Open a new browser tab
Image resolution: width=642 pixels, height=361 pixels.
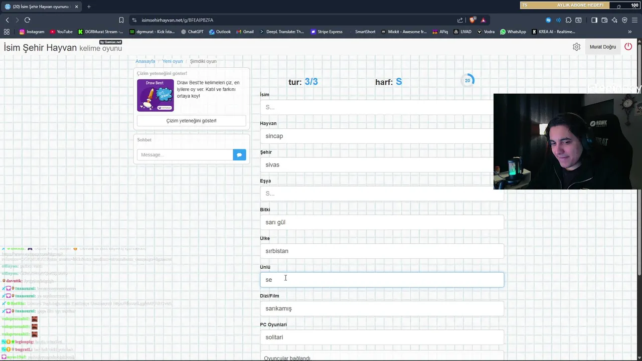point(89,7)
